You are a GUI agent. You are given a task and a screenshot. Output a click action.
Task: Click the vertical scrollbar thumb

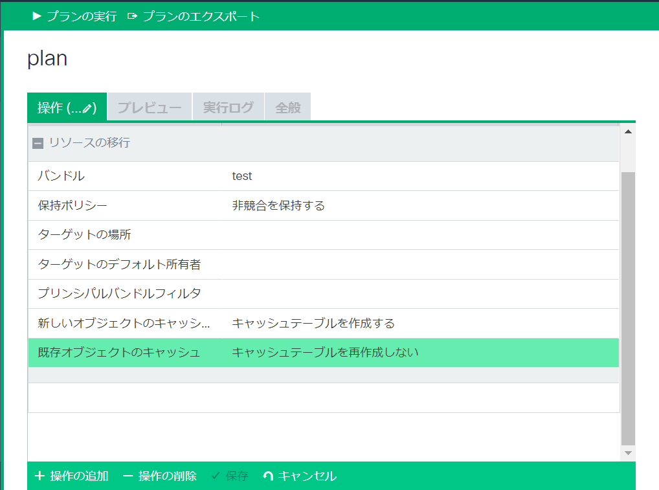628,308
